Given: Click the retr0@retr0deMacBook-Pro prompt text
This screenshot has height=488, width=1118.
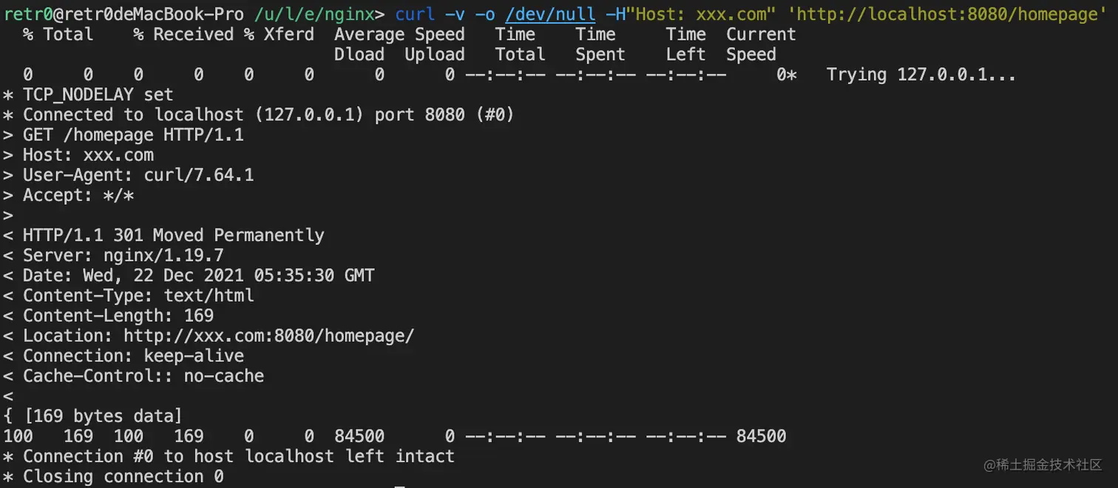Looking at the screenshot, I should pos(123,14).
